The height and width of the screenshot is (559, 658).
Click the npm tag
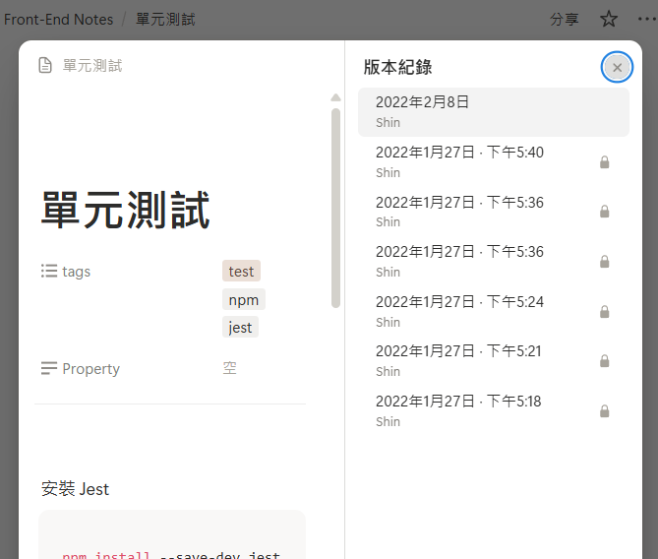click(243, 300)
